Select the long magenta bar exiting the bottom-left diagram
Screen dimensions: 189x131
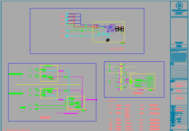(91, 100)
